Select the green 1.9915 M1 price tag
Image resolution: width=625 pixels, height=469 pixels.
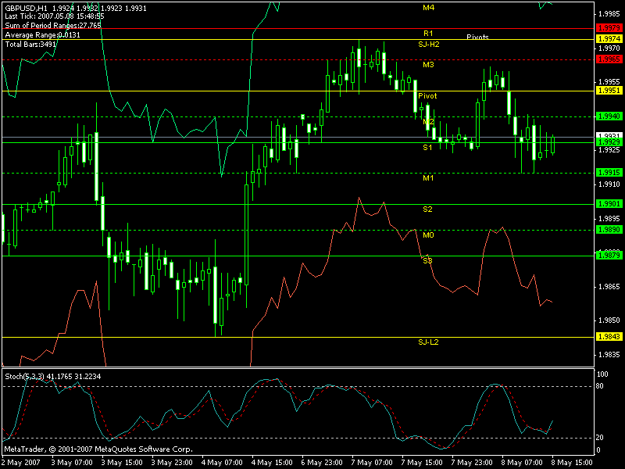click(609, 172)
